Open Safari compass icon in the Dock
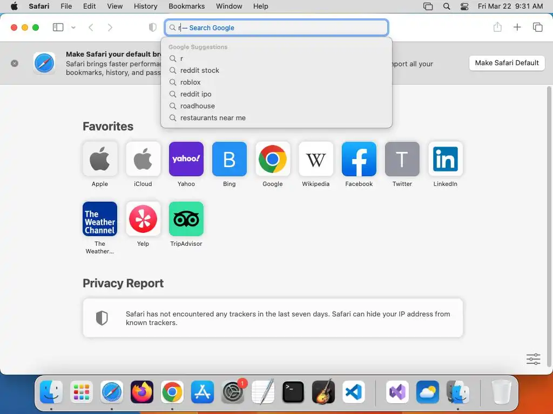553x414 pixels. 112,392
